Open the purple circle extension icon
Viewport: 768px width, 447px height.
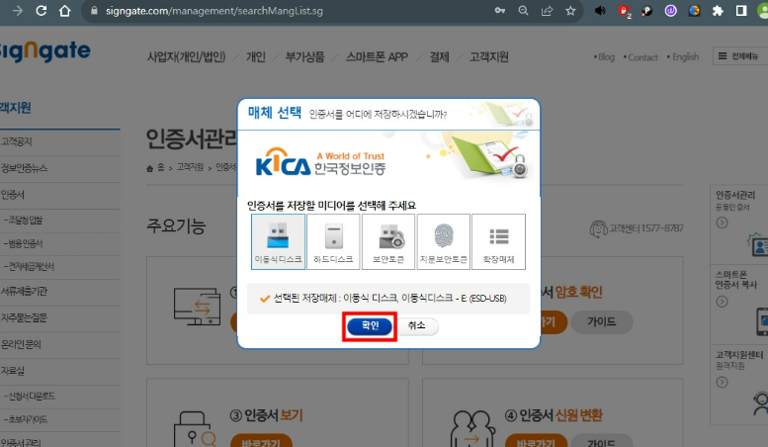coord(670,10)
